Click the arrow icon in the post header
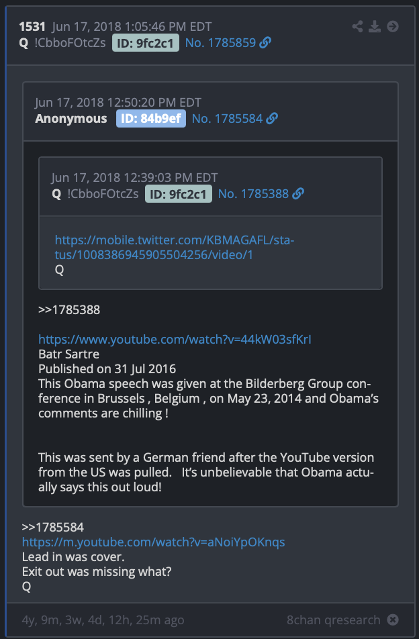Screen dimensions: 419x639 click(x=393, y=27)
